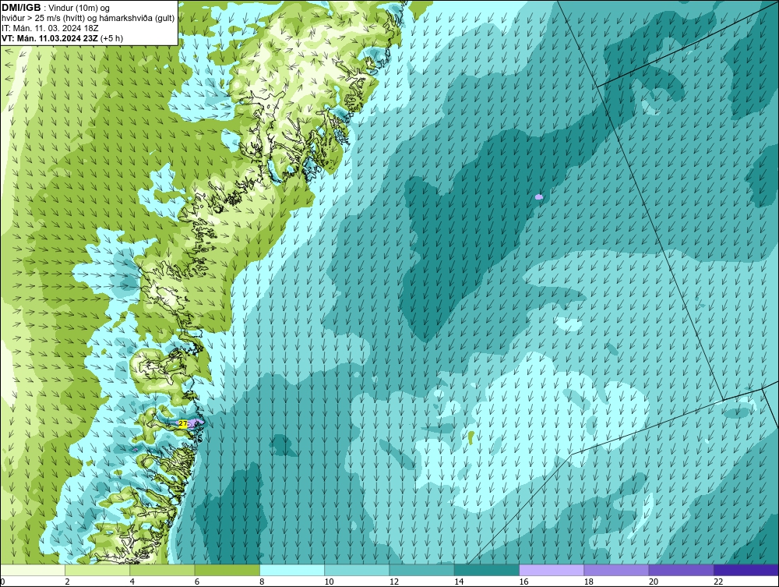The image size is (779, 587).
Task: Click the scale label '4'
Action: [x=132, y=582]
